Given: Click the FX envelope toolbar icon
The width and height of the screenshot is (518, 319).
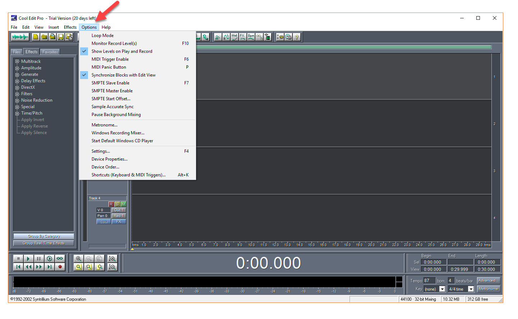Looking at the screenshot, I should [242, 37].
